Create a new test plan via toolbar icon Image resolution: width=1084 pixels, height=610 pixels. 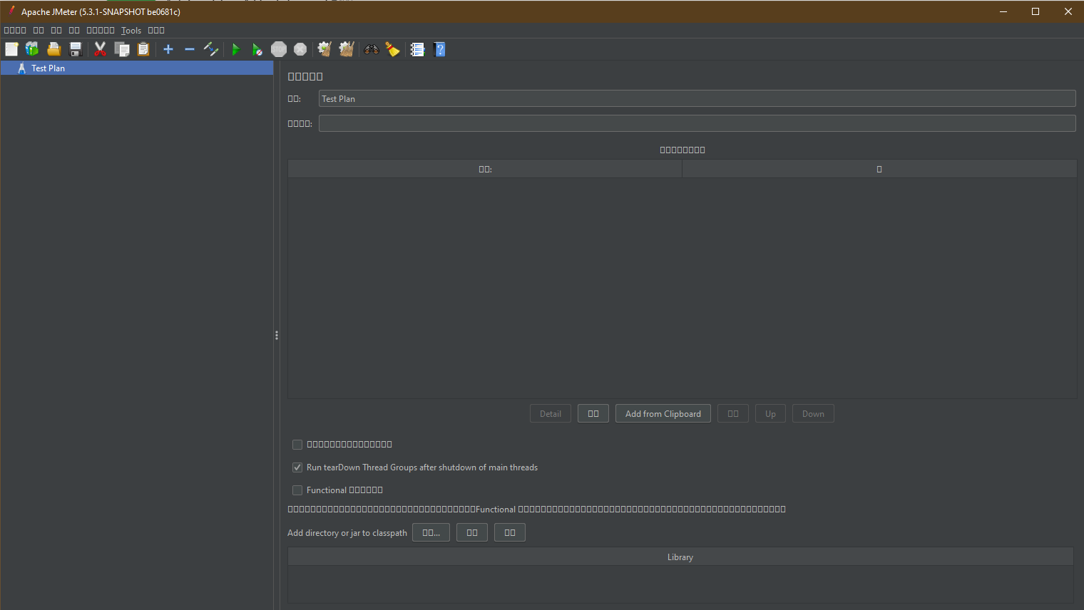point(11,49)
